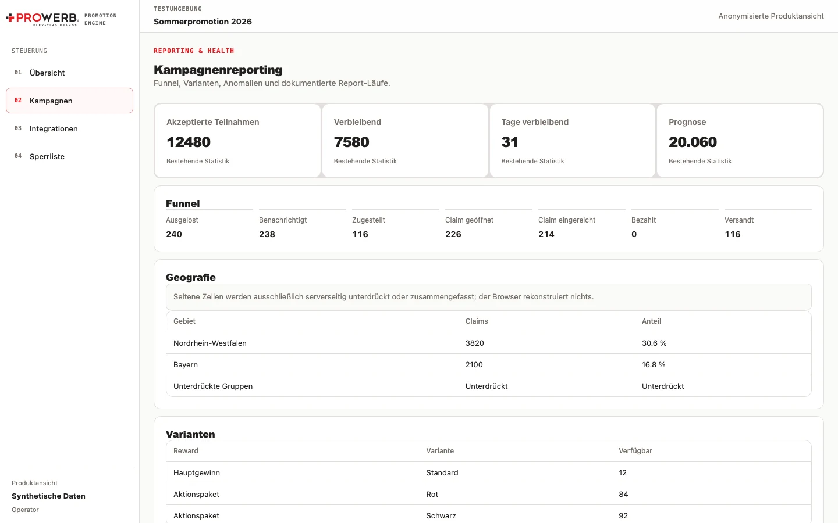Click Unterdrückt in the Claims column
The image size is (838, 523).
point(487,386)
